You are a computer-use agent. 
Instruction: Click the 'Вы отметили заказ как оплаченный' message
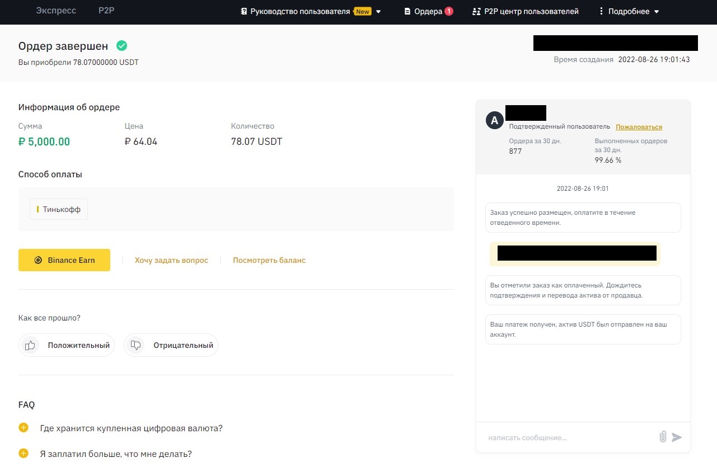[x=583, y=290]
